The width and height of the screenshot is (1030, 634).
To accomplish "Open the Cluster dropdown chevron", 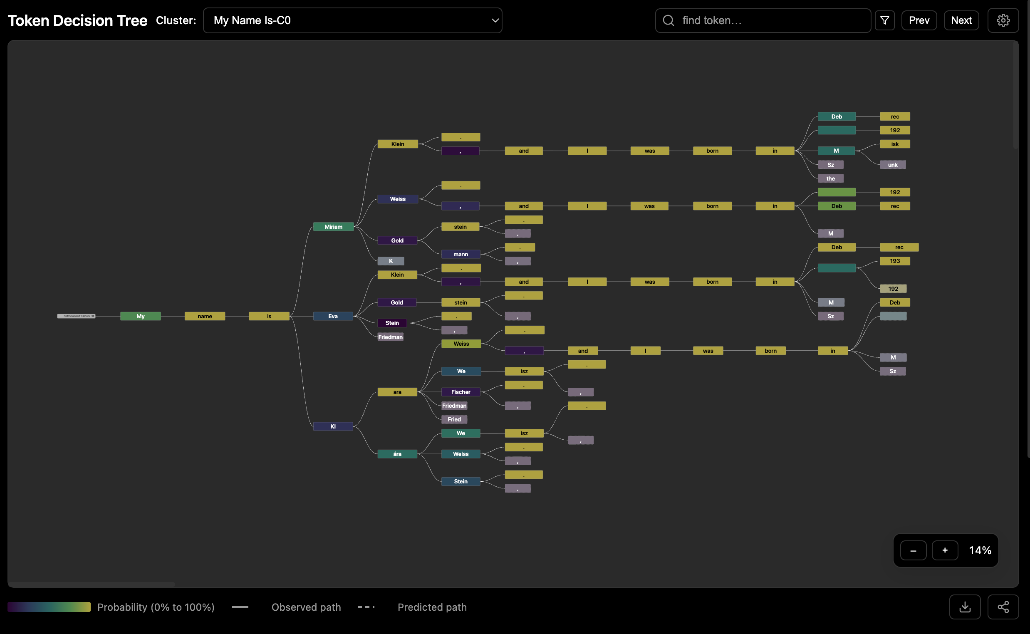I will pos(495,20).
